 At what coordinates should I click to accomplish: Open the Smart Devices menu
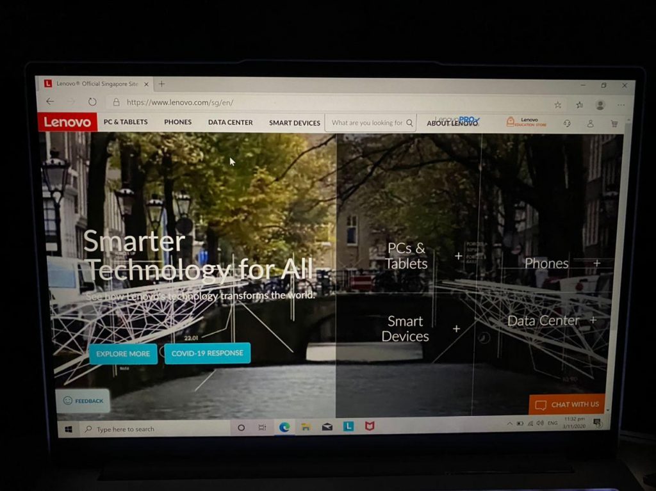click(295, 122)
